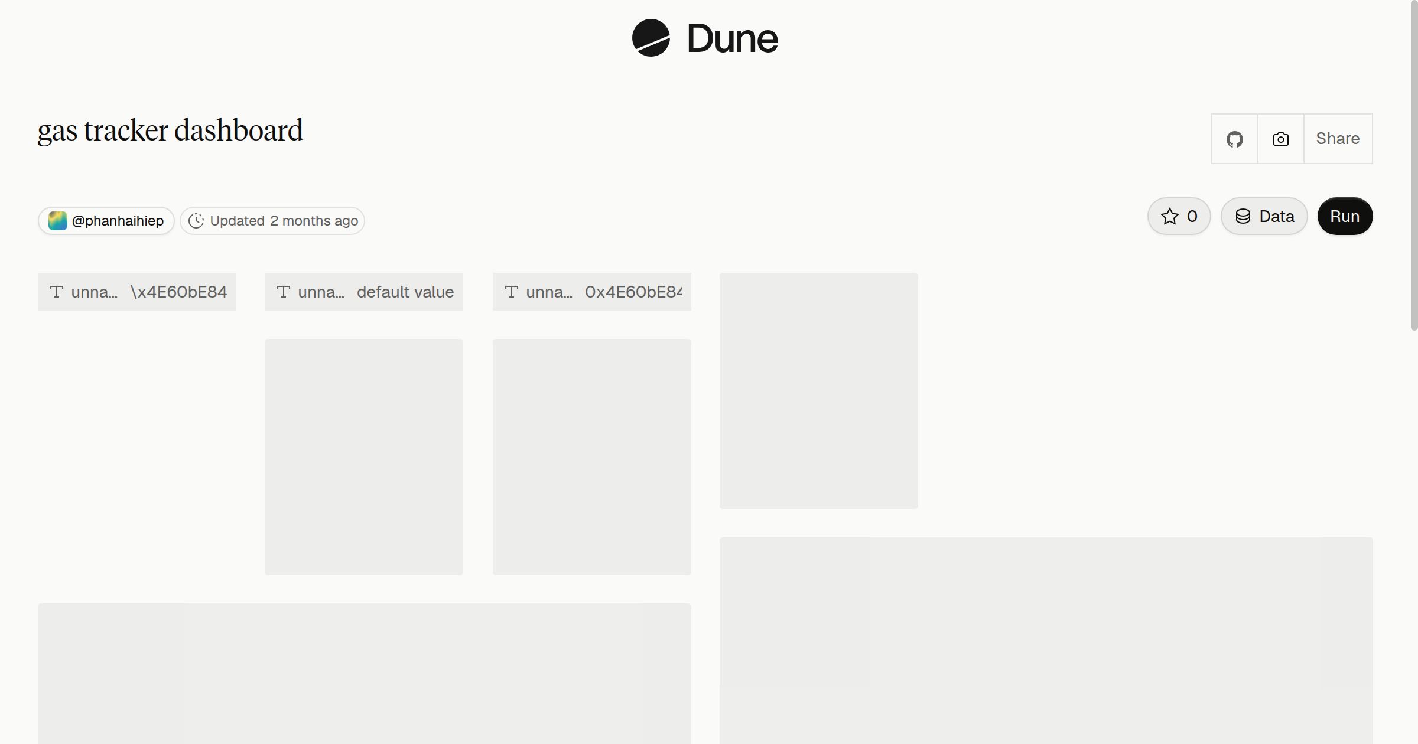Click the gas tracker dashboard title
This screenshot has width=1418, height=744.
170,130
